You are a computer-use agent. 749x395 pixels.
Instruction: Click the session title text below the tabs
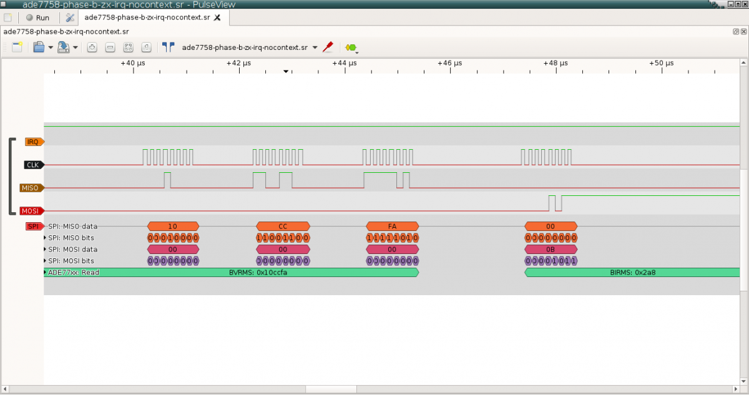tap(66, 31)
